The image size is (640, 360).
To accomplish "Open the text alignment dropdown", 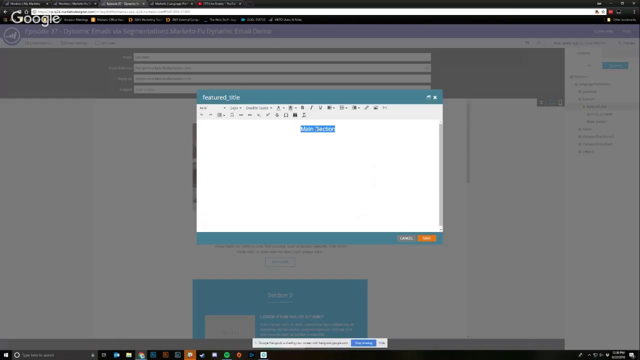I will [x=331, y=107].
